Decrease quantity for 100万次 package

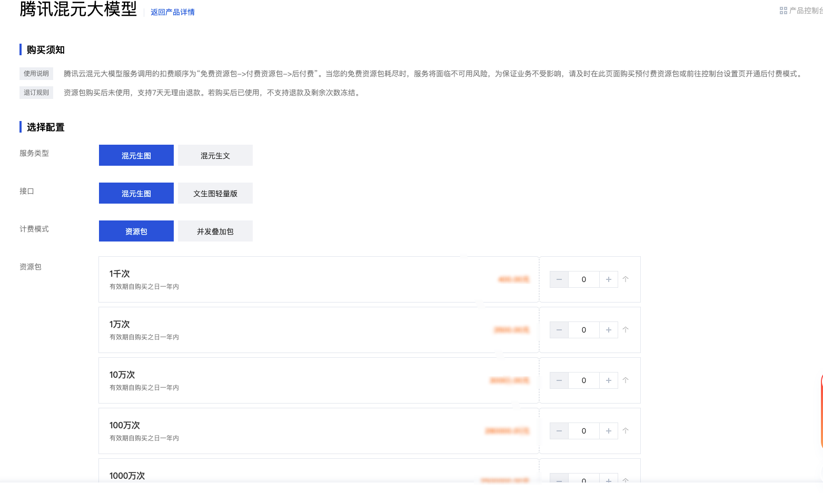click(559, 431)
